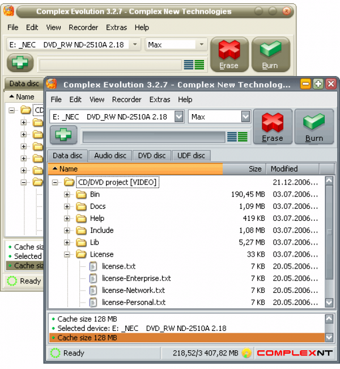Select Data disc tab in front window
The image size is (340, 369).
[x=67, y=156]
